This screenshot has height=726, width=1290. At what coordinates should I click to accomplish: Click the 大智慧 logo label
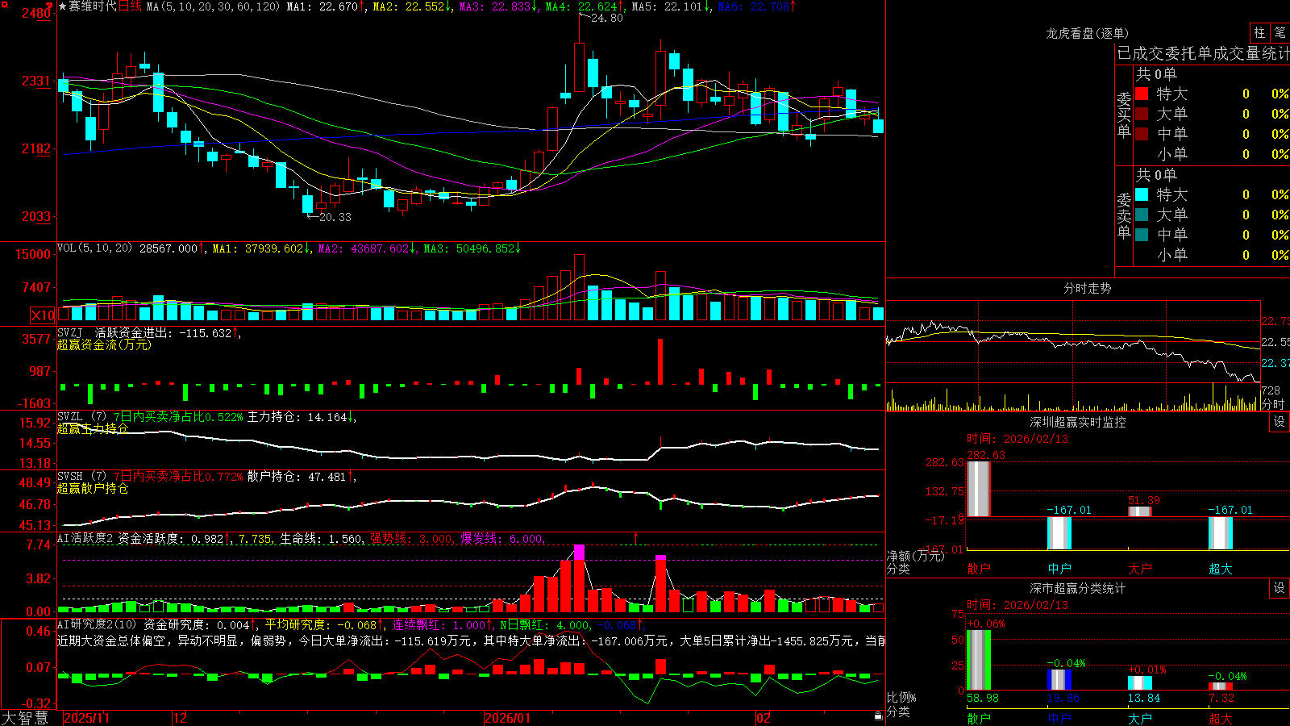pos(25,718)
